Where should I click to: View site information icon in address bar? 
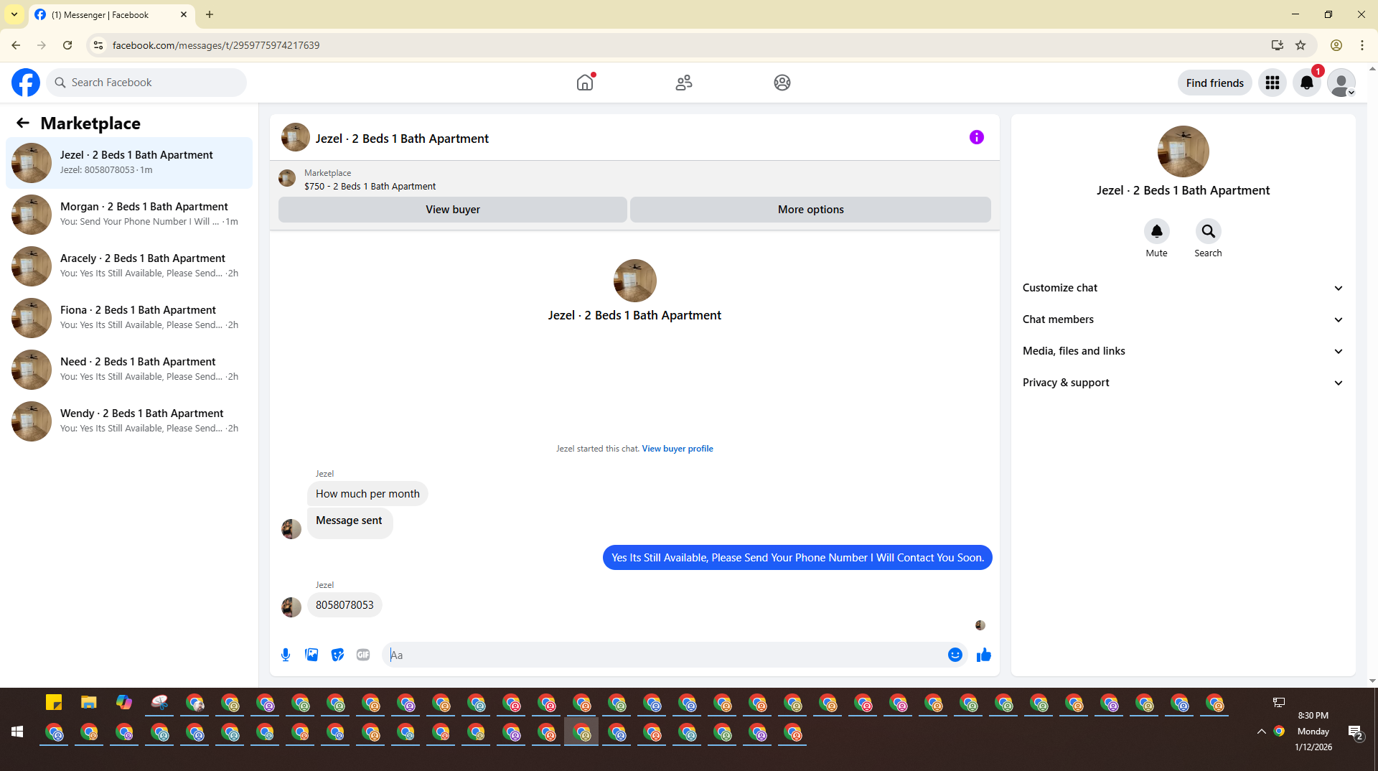(x=98, y=45)
